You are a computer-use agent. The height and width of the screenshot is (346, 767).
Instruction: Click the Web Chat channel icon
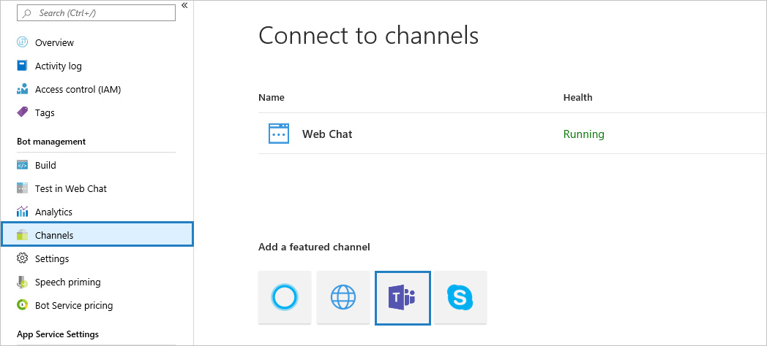pos(279,134)
